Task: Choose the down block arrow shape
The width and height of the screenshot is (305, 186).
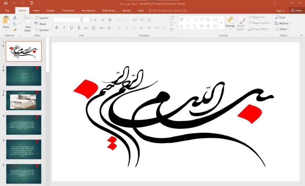Action: 208,26
